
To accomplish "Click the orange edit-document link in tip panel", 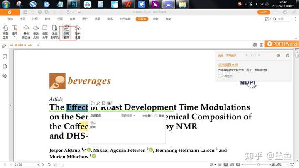I will pos(228,65).
